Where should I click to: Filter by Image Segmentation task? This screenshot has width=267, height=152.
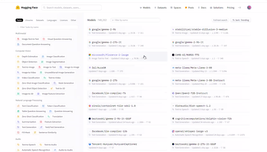click(x=53, y=62)
